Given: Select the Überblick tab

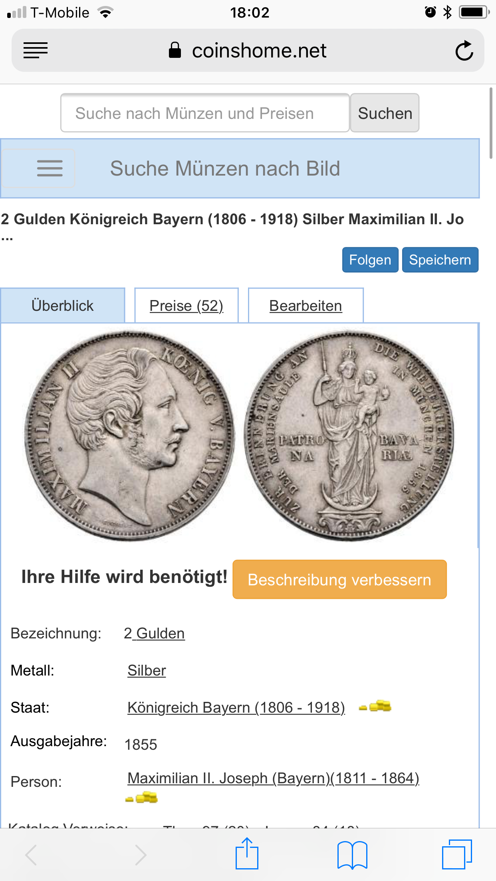Looking at the screenshot, I should (63, 306).
